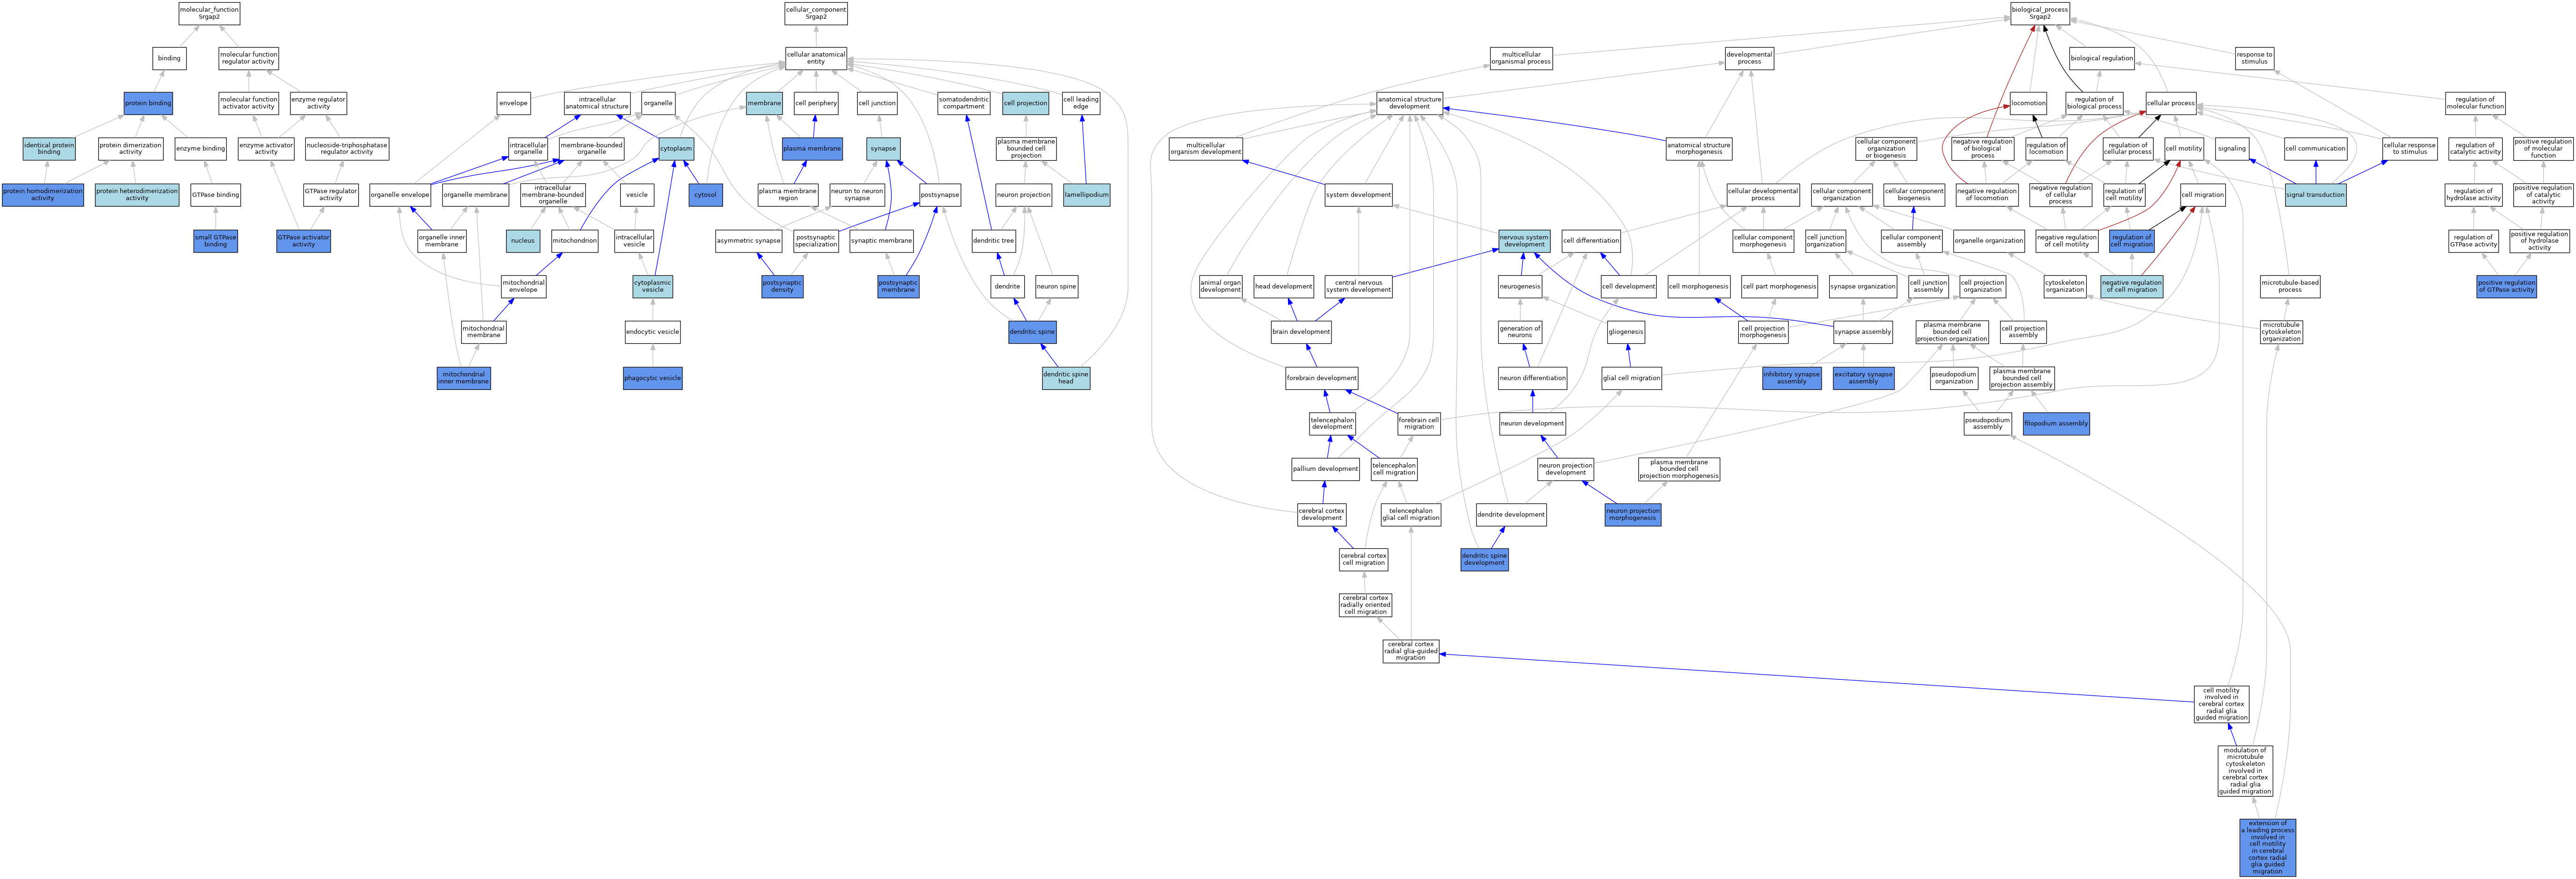
Task: Select the light-blue 'synapse' node
Action: coord(883,149)
